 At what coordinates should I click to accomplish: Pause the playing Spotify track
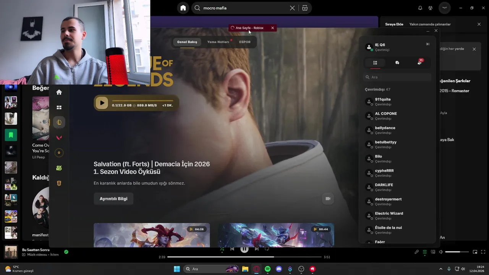pyautogui.click(x=244, y=249)
